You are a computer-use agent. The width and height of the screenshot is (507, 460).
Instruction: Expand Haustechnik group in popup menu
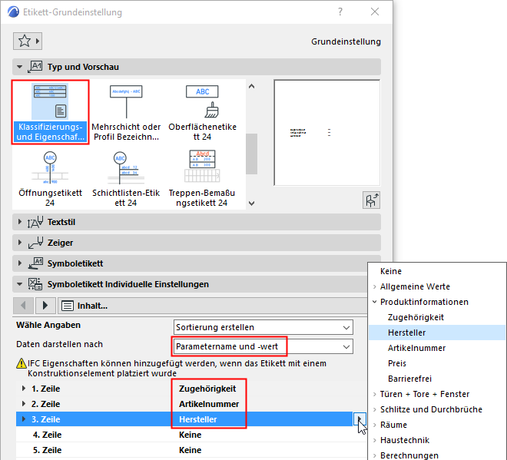point(375,440)
